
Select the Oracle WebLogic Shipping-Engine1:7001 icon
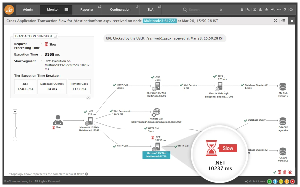219,86
